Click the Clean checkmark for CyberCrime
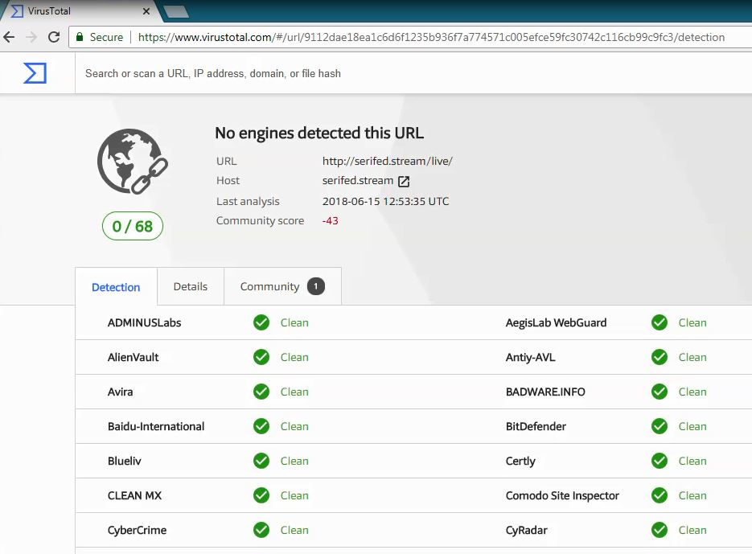Image resolution: width=752 pixels, height=554 pixels. click(x=261, y=530)
